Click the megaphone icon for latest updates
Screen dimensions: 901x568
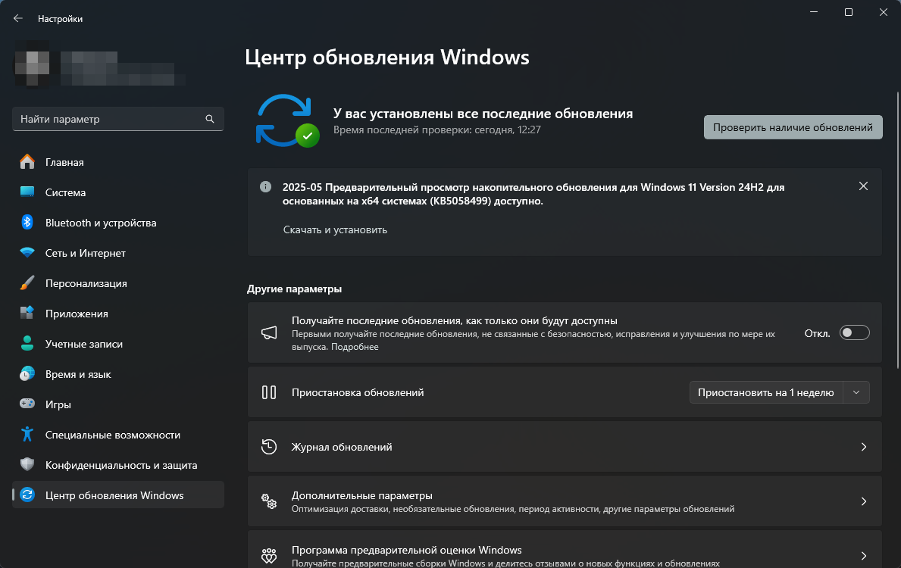click(269, 332)
